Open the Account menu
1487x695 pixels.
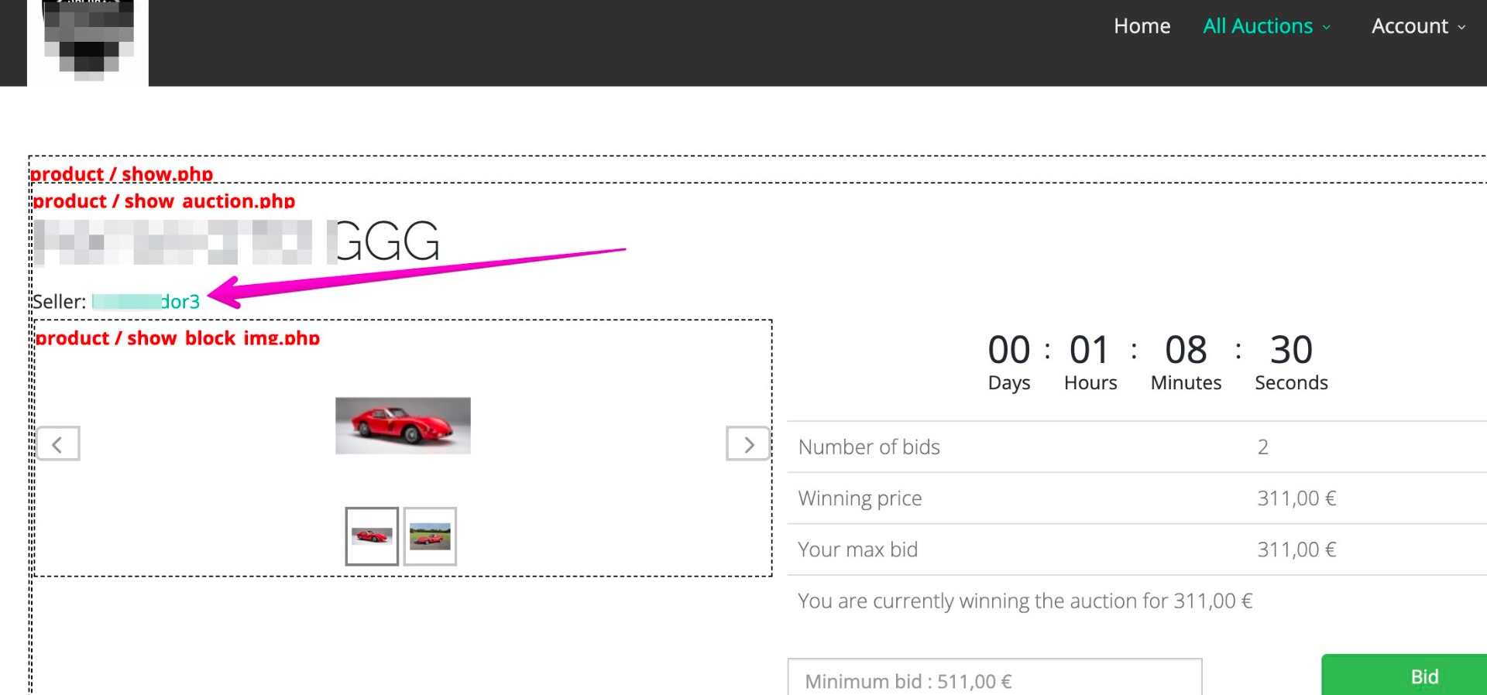pos(1410,26)
